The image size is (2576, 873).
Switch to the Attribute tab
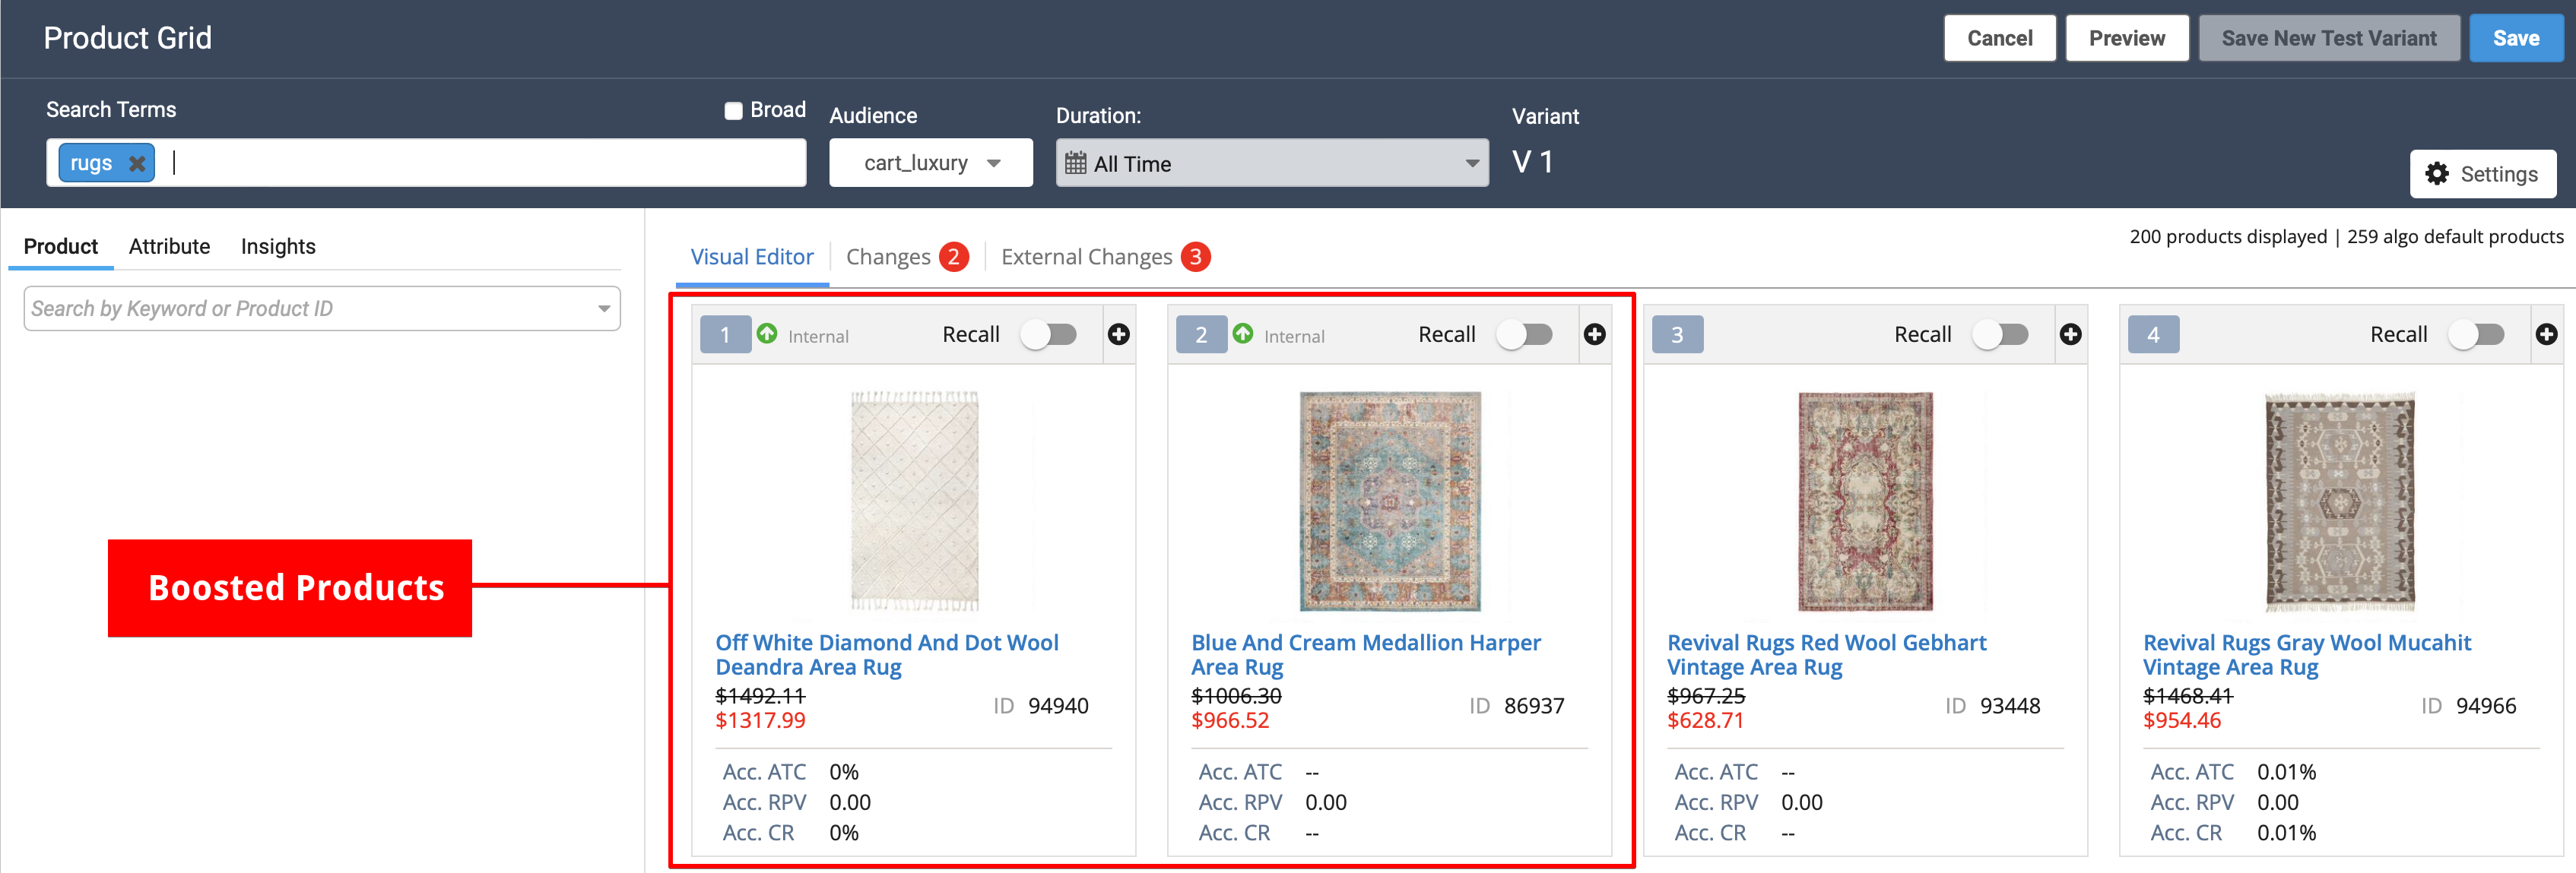tap(169, 245)
